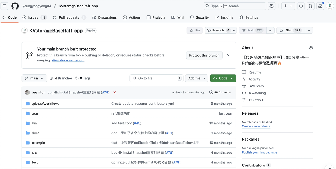Open the GitHub homepage logo

15,6
